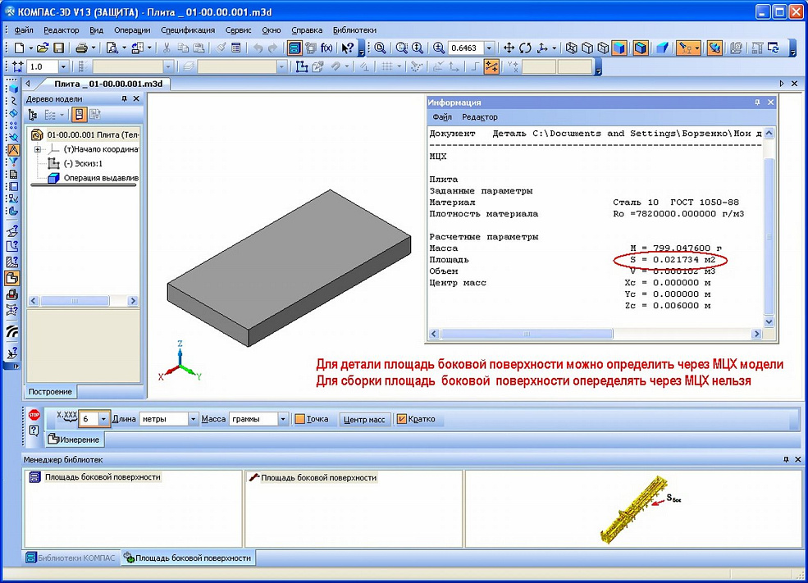Image resolution: width=808 pixels, height=583 pixels.
Task: Click the Pan (move view) tool
Action: [x=509, y=48]
